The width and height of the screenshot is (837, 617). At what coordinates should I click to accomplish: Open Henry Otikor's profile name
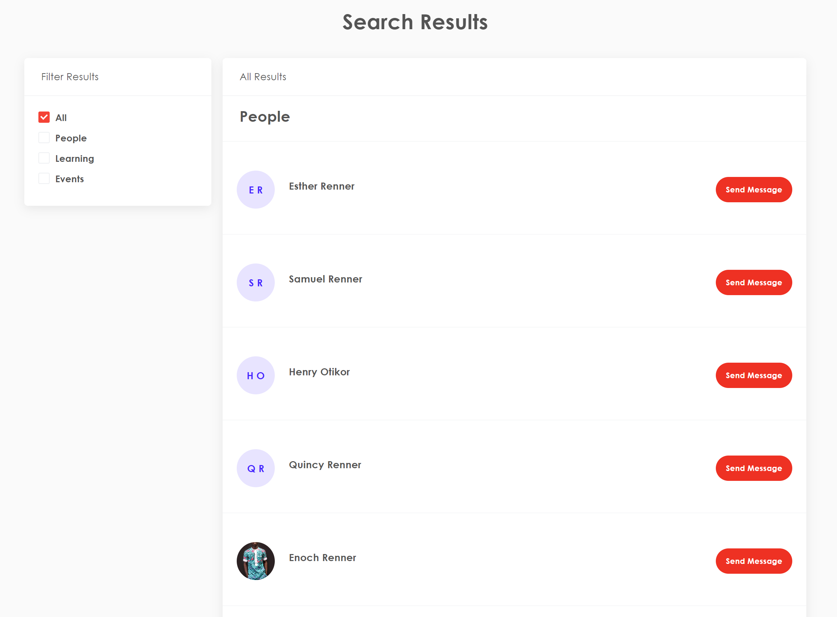tap(319, 372)
